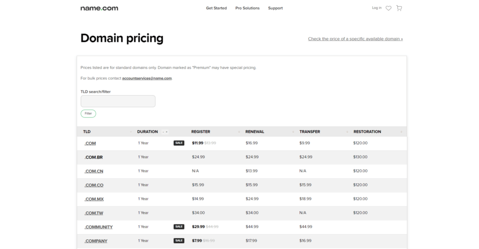Viewport: 479px width, 249px height.
Task: Click the SALE badge in .COMMUNITY row
Action: click(x=179, y=227)
